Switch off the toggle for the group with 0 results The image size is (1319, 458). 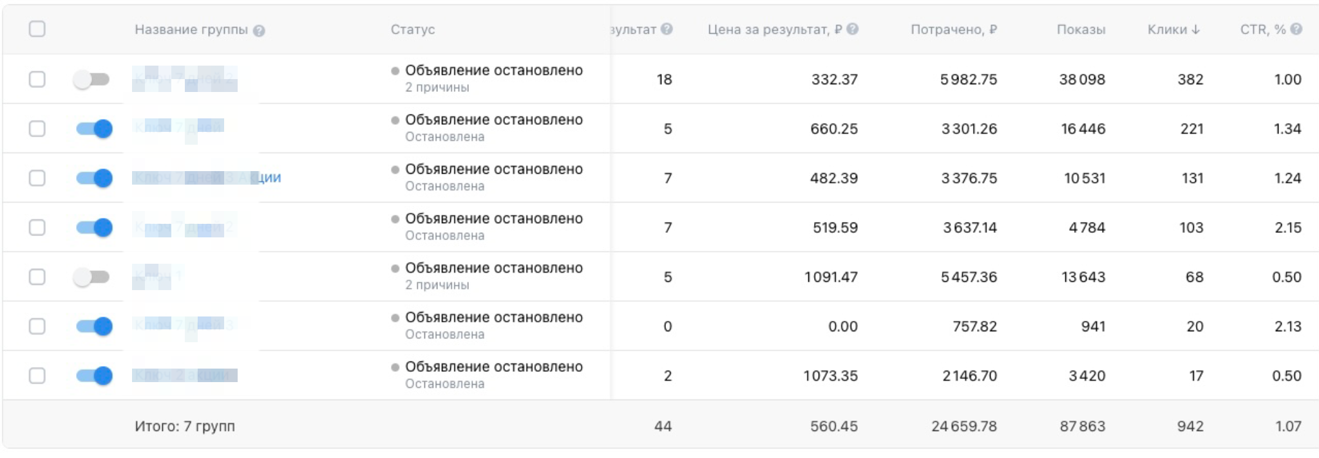pos(94,326)
